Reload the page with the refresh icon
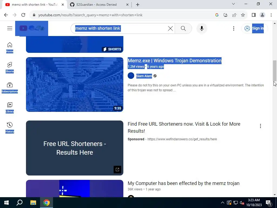This screenshot has height=208, width=277. [23, 15]
